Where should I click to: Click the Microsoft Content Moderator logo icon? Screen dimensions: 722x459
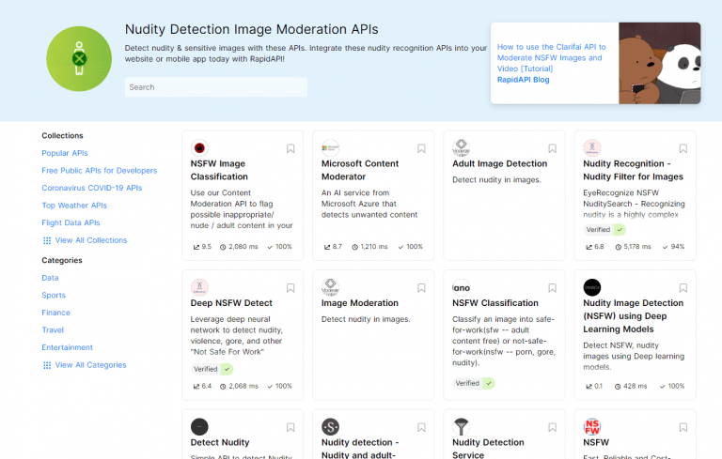tap(330, 147)
